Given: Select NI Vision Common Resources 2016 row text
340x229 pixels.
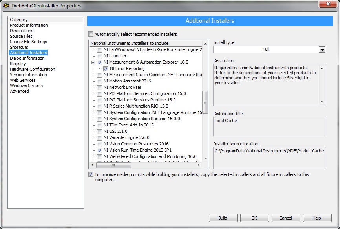Looking at the screenshot, I should click(x=136, y=144).
